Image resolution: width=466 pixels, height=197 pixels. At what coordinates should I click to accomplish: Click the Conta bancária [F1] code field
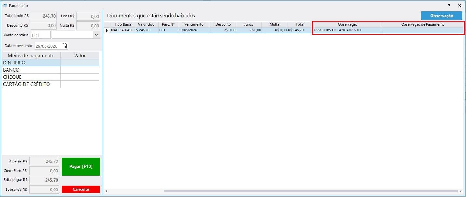(41, 35)
